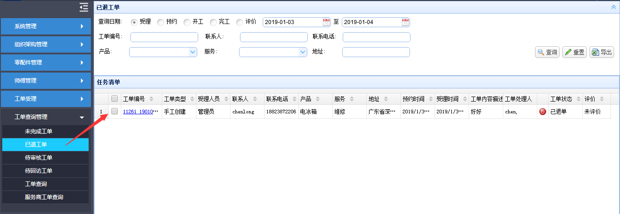Open the 待回访工单 submenu item

pyautogui.click(x=45, y=171)
